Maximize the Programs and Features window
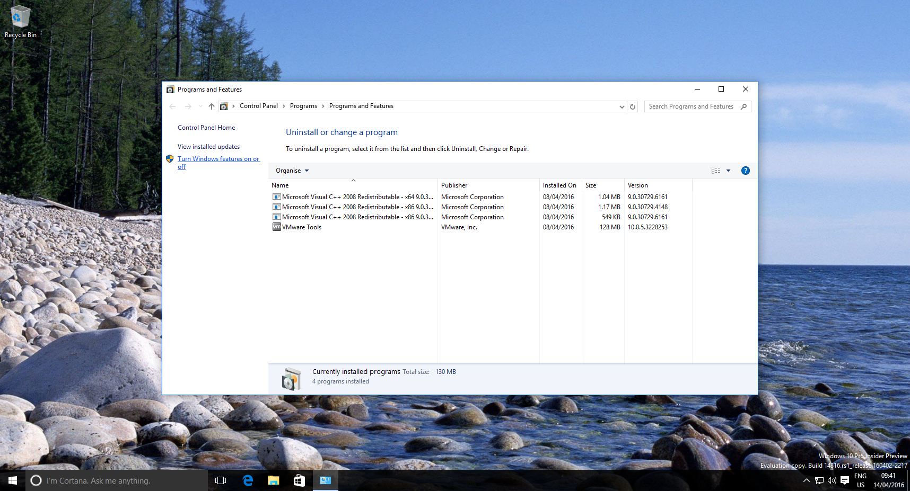 721,90
